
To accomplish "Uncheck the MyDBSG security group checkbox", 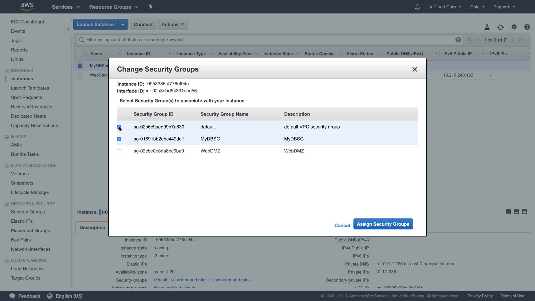I will [x=119, y=139].
